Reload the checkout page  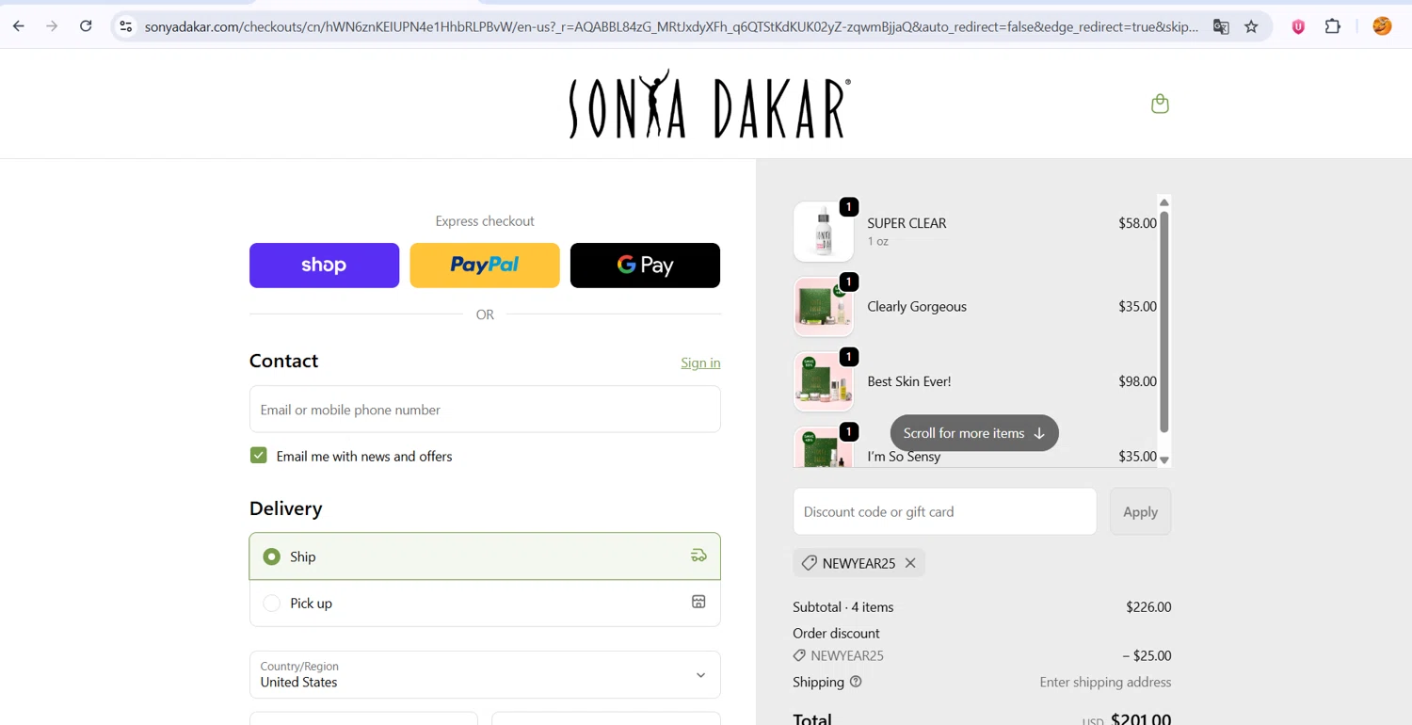coord(86,26)
